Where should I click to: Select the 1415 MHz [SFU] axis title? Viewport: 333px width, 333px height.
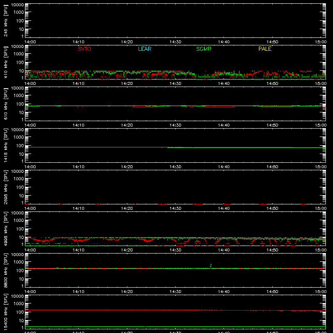[5, 145]
